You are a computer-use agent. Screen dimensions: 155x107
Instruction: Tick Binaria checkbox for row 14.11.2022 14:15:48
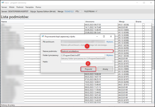tap(143, 27)
